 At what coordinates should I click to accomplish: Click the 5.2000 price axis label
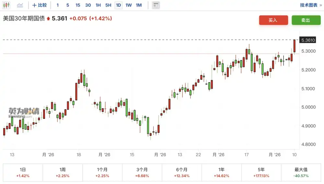click(308, 70)
